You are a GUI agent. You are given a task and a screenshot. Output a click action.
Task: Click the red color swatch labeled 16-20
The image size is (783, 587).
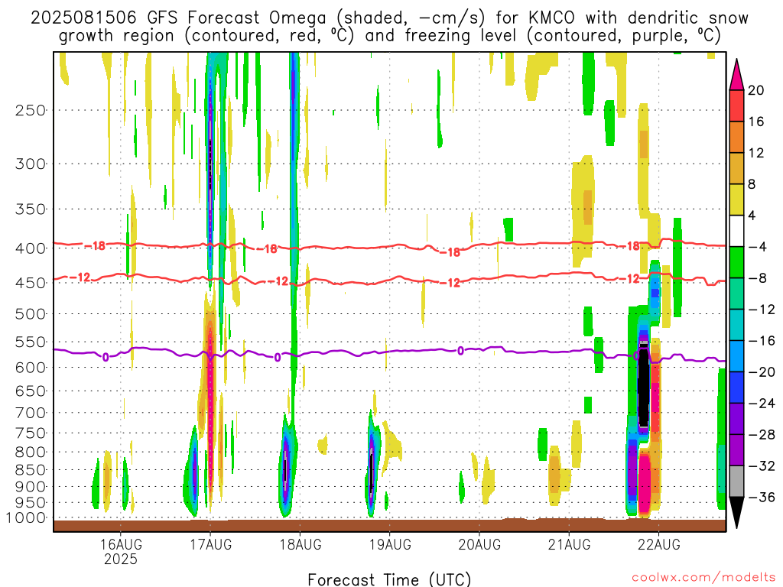point(736,105)
